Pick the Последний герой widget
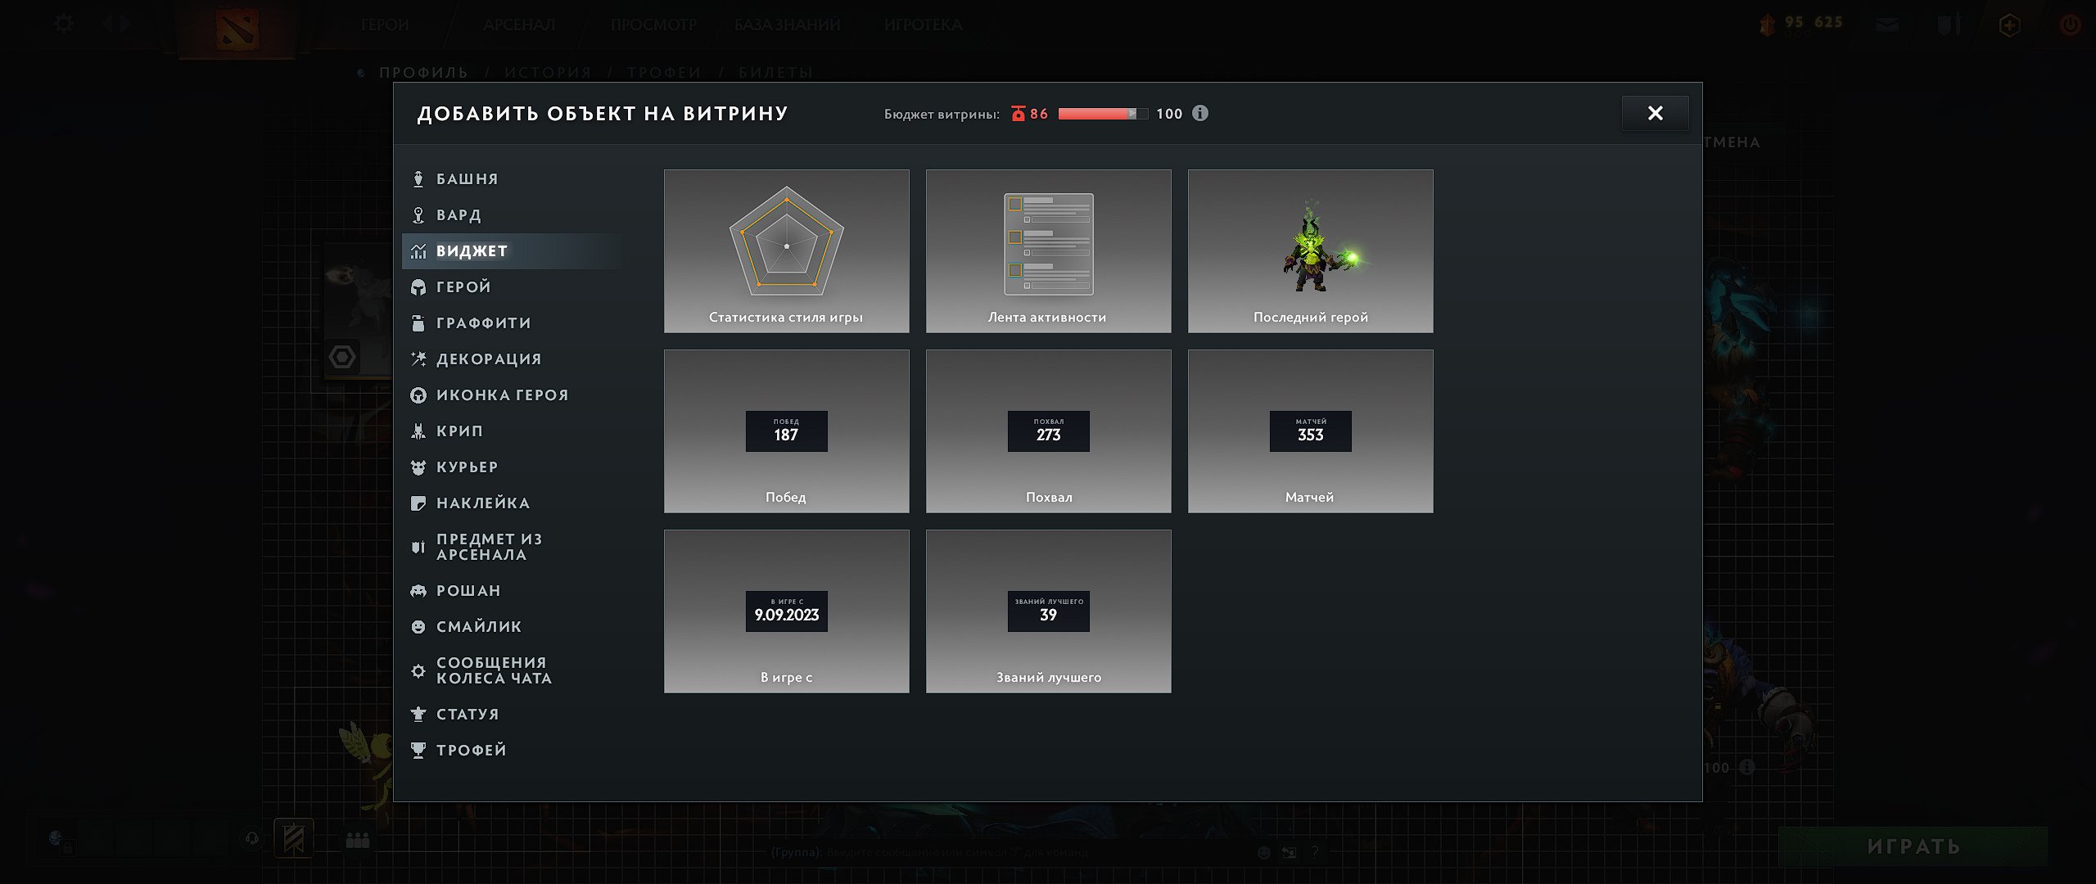The width and height of the screenshot is (2096, 884). tap(1311, 251)
